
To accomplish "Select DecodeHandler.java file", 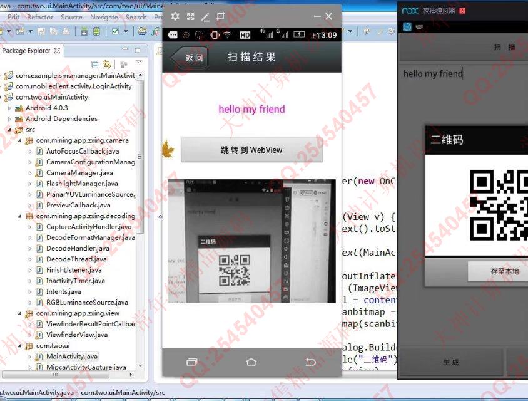I will click(x=78, y=249).
